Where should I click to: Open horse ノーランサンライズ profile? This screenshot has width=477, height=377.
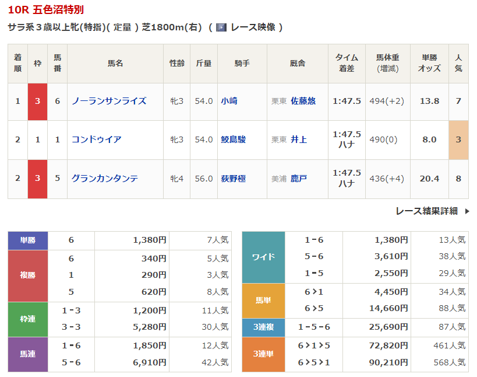(x=109, y=101)
